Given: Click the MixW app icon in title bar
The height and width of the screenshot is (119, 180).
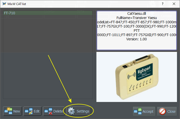Looking at the screenshot, I should click(x=3, y=4).
